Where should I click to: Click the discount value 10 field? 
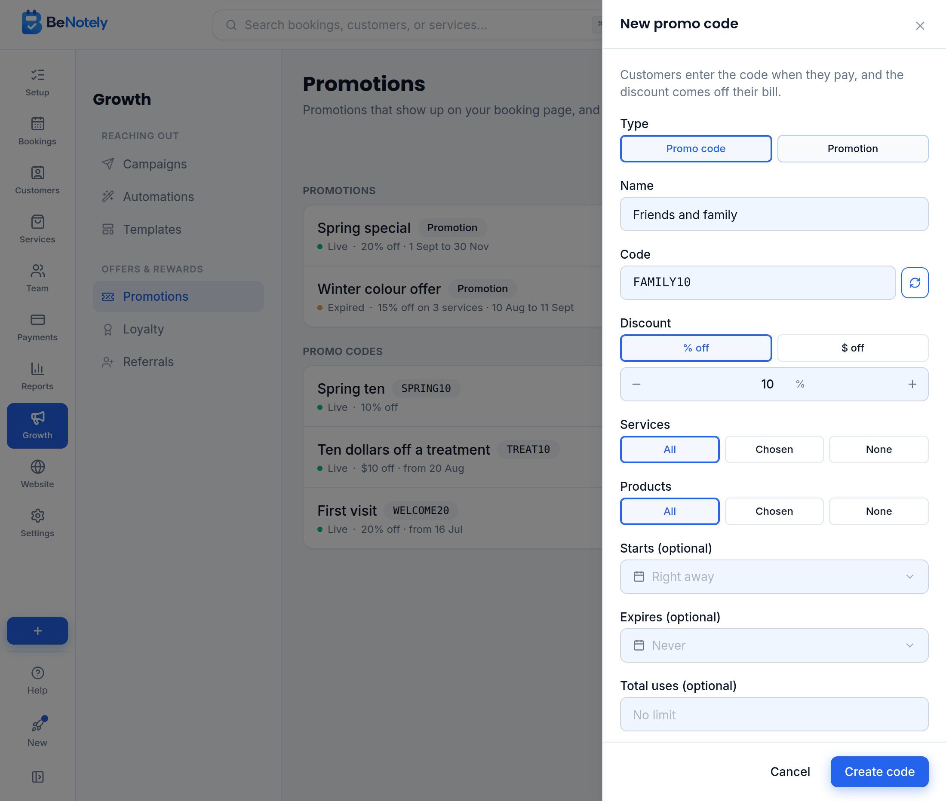[767, 384]
